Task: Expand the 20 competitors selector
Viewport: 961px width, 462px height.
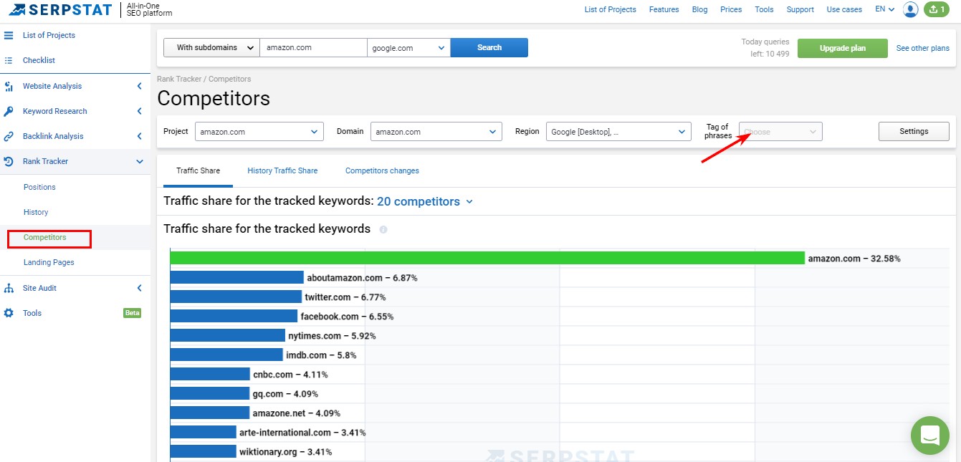Action: [x=425, y=201]
